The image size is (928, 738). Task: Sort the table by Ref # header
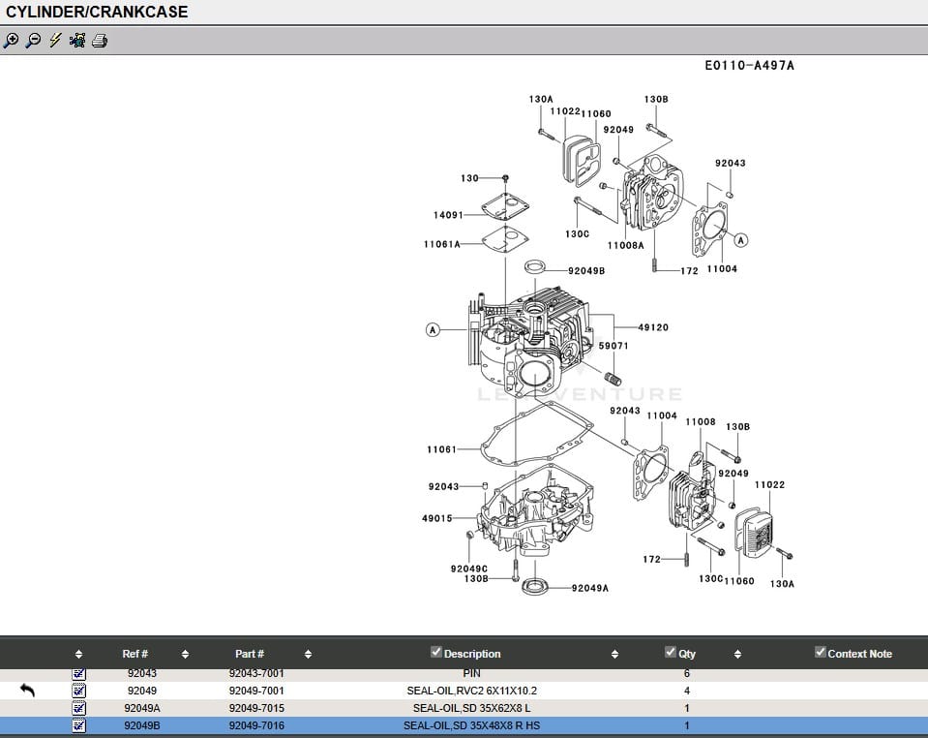(x=135, y=655)
